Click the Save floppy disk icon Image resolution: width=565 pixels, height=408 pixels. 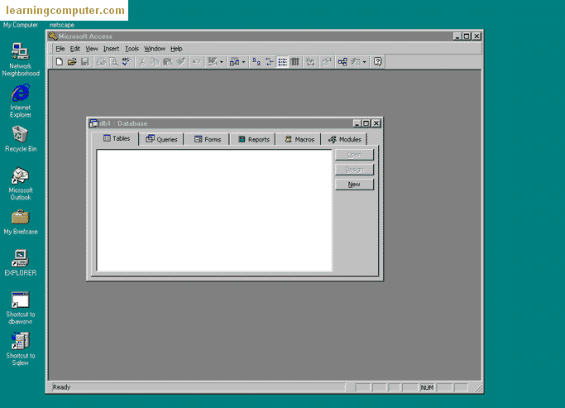click(x=85, y=62)
